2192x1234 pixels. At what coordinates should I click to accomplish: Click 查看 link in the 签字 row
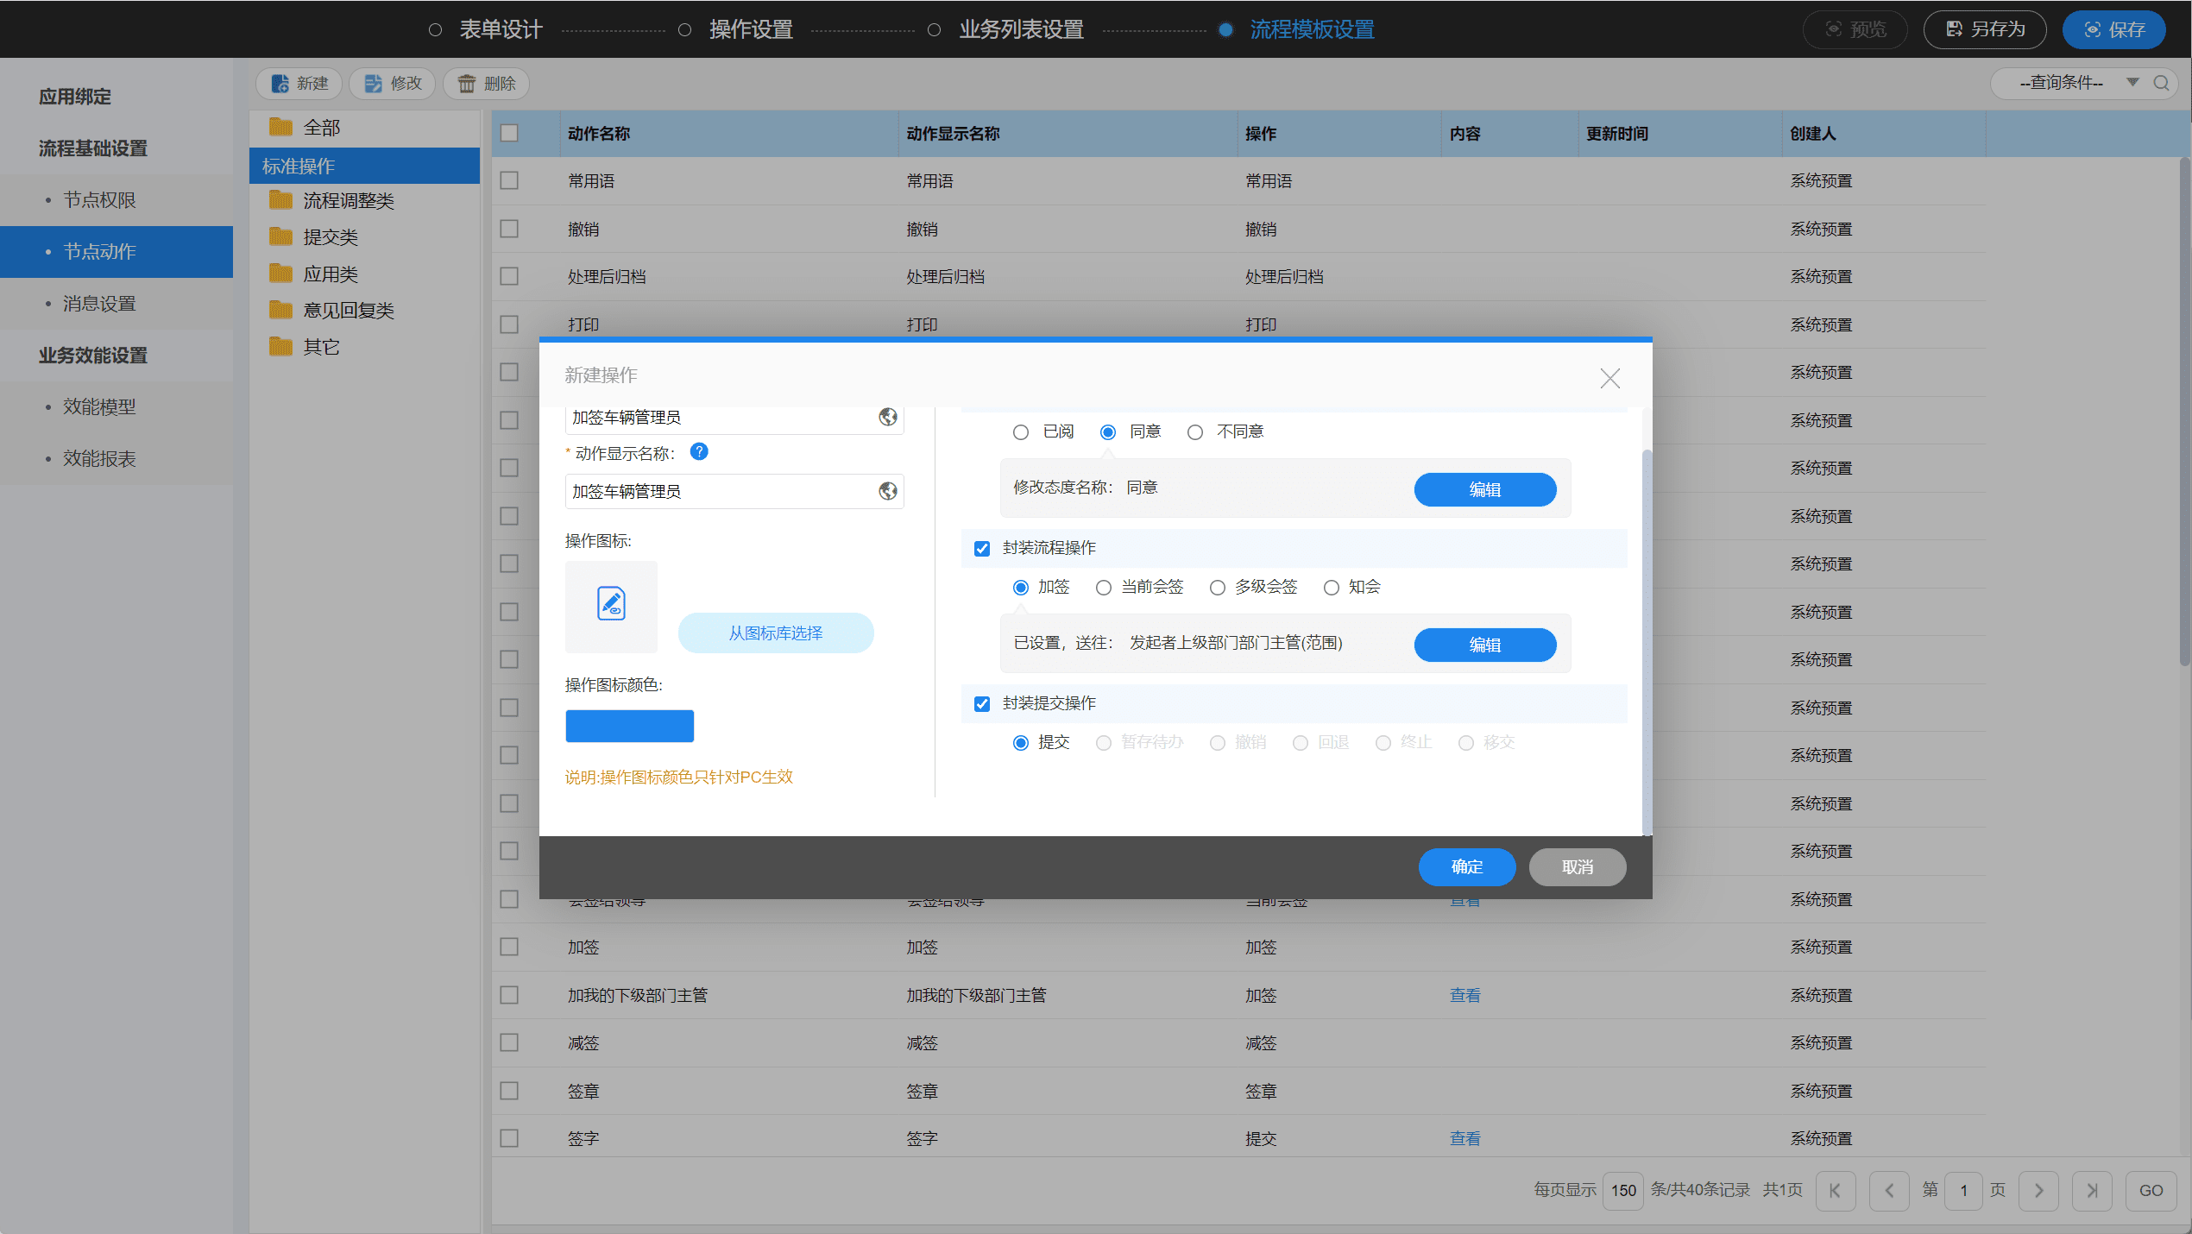click(1465, 1138)
